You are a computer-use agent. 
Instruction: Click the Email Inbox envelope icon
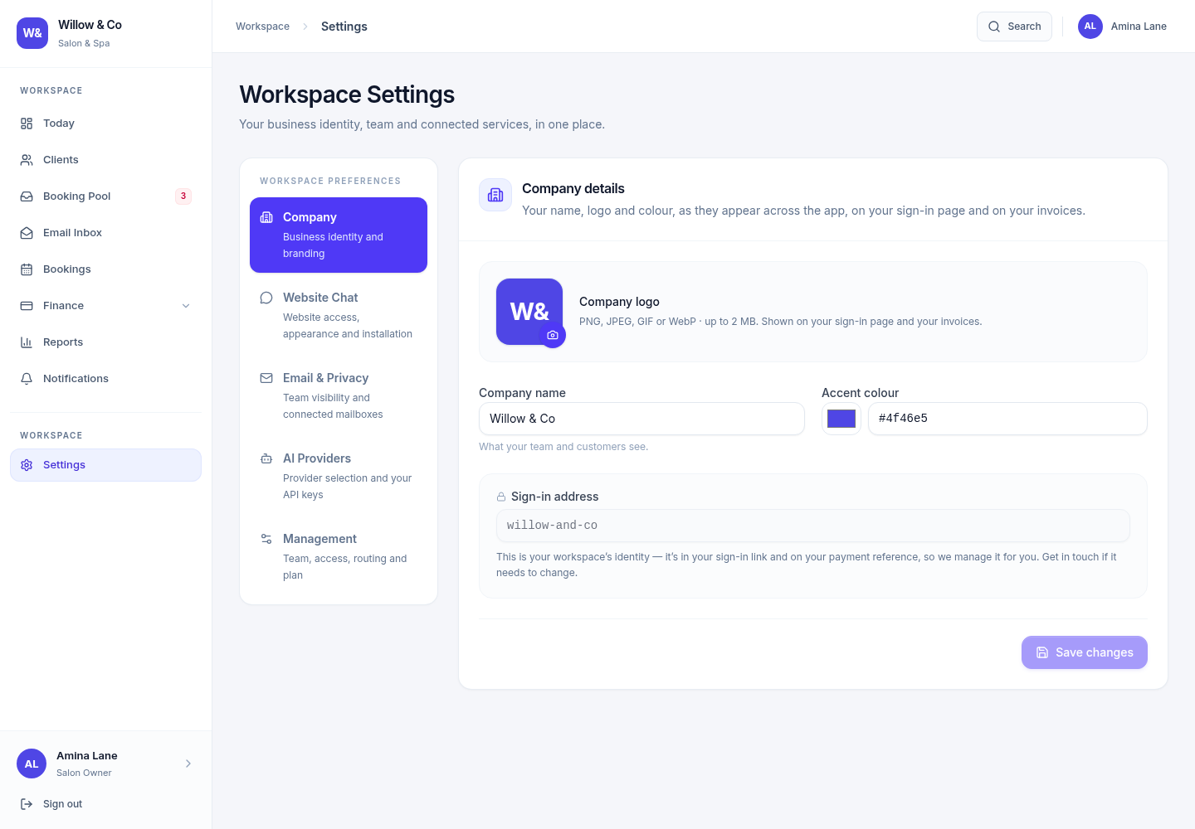pos(27,233)
